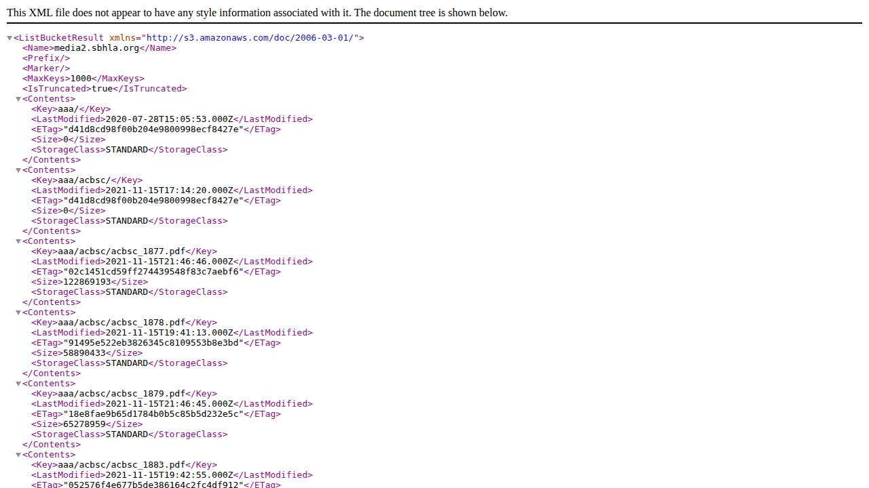Viewport: 869px width, 488px height.
Task: Select the ETag value of acbsc_1879.pdf
Action: pyautogui.click(x=151, y=413)
